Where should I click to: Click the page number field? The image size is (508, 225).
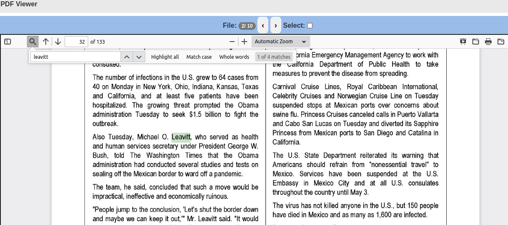coord(76,42)
